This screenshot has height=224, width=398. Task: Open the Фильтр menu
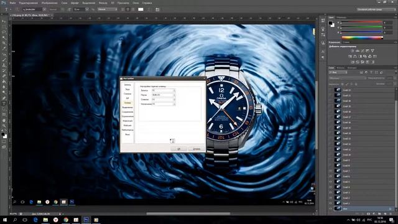(103, 3)
